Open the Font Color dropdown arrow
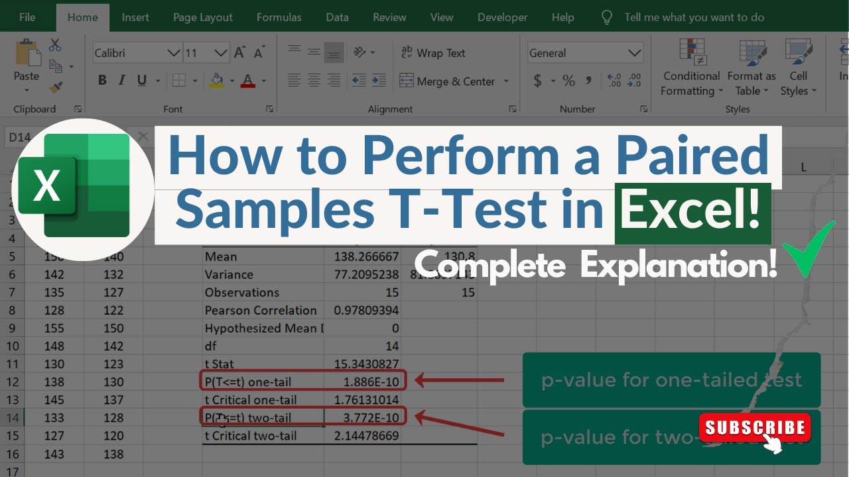 tap(263, 81)
